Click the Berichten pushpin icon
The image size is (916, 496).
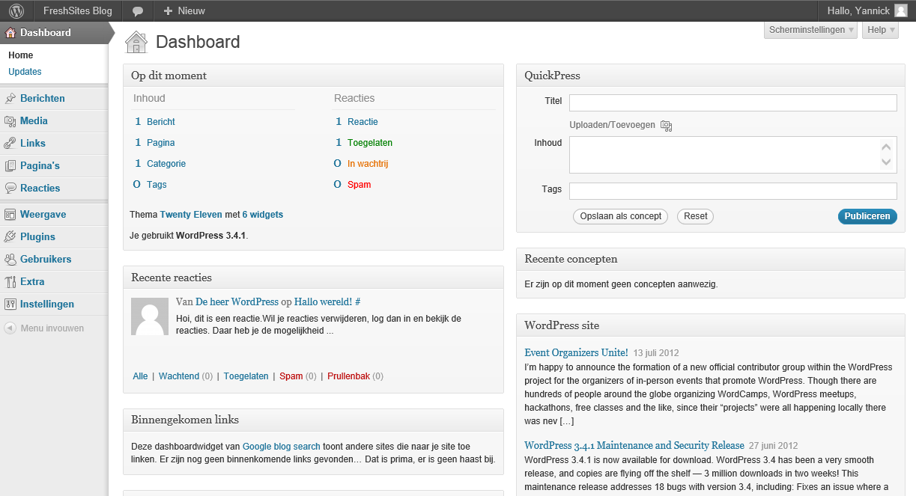[10, 99]
